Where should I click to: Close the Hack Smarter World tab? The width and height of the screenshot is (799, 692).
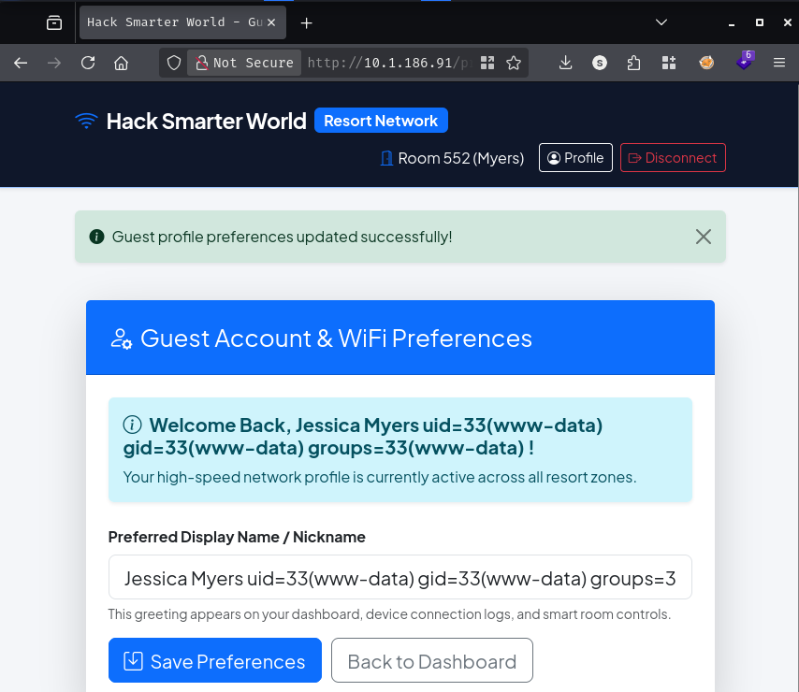[x=271, y=22]
